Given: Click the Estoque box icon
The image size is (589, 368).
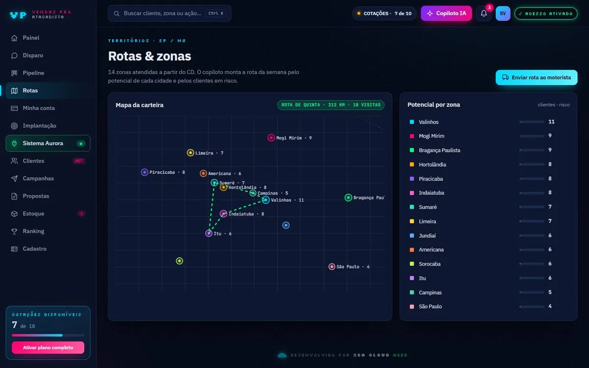Looking at the screenshot, I should [14, 214].
